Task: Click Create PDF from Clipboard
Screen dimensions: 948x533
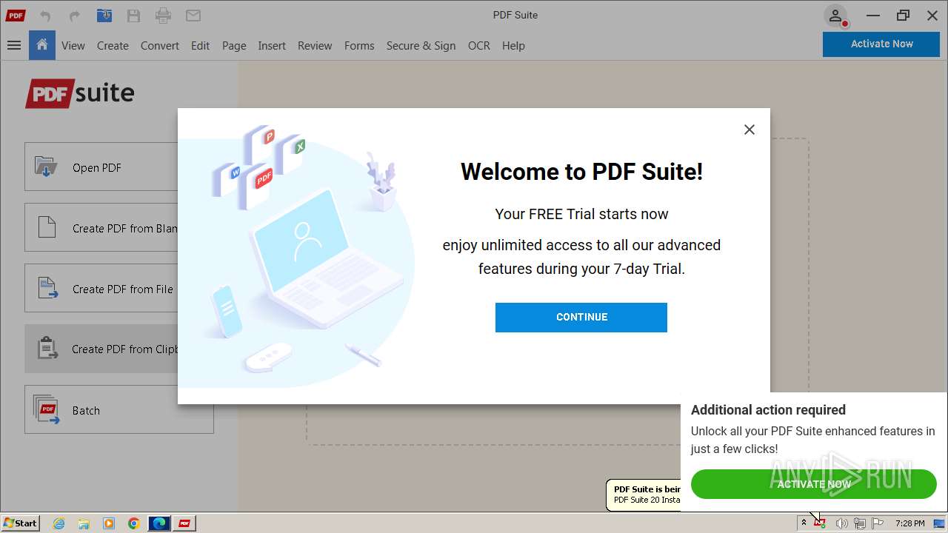Action: [101, 349]
